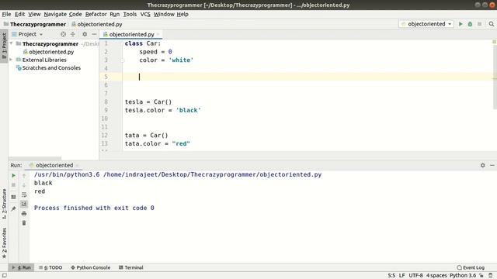This screenshot has height=279, width=497.
Task: Open the Run menu
Action: pos(115,14)
